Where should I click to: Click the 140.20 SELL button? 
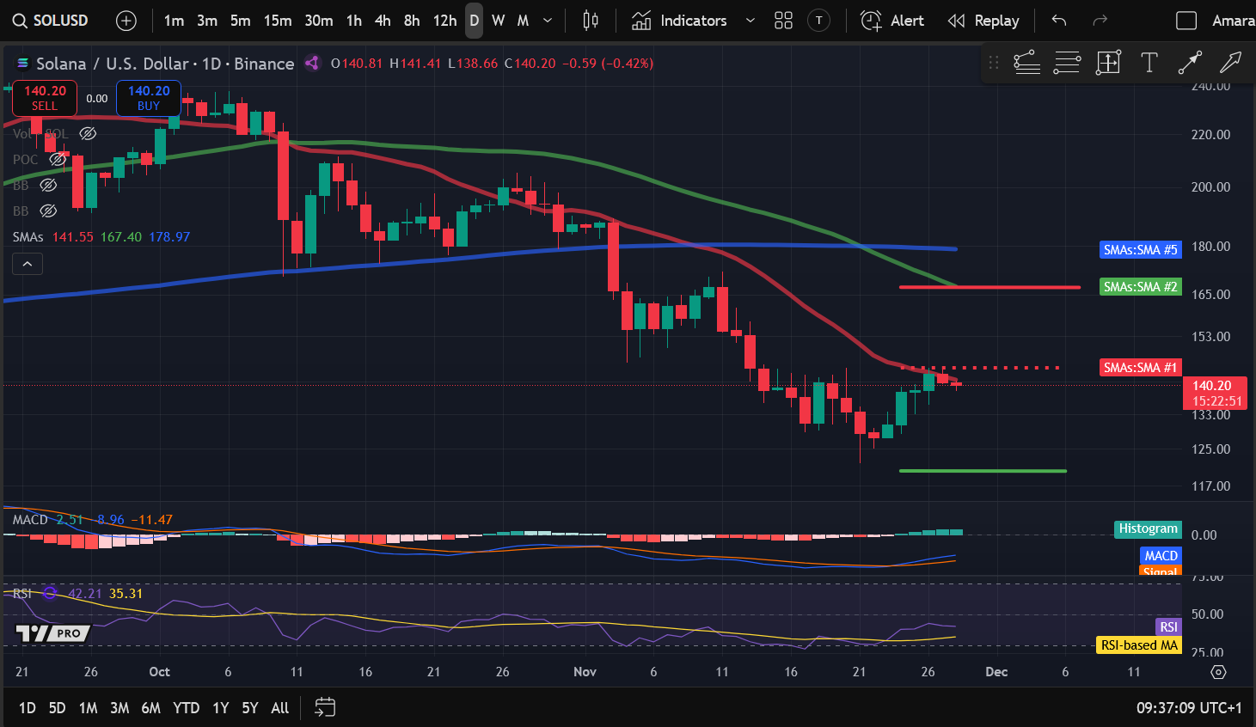(44, 98)
